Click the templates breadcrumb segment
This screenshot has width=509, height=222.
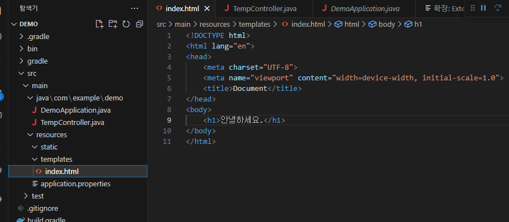coord(254,25)
